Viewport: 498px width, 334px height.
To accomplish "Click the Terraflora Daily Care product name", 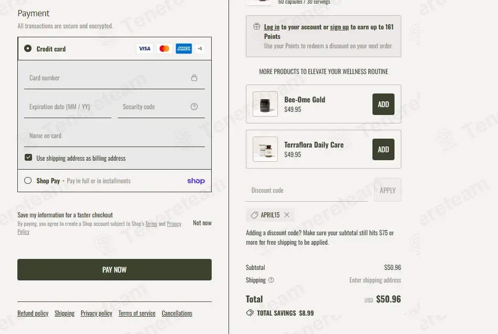I will click(x=314, y=145).
